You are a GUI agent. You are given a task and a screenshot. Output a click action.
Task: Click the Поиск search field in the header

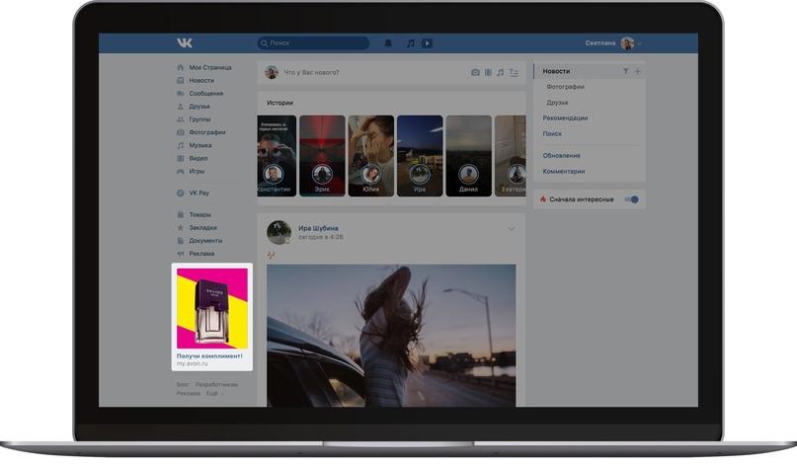tap(313, 43)
